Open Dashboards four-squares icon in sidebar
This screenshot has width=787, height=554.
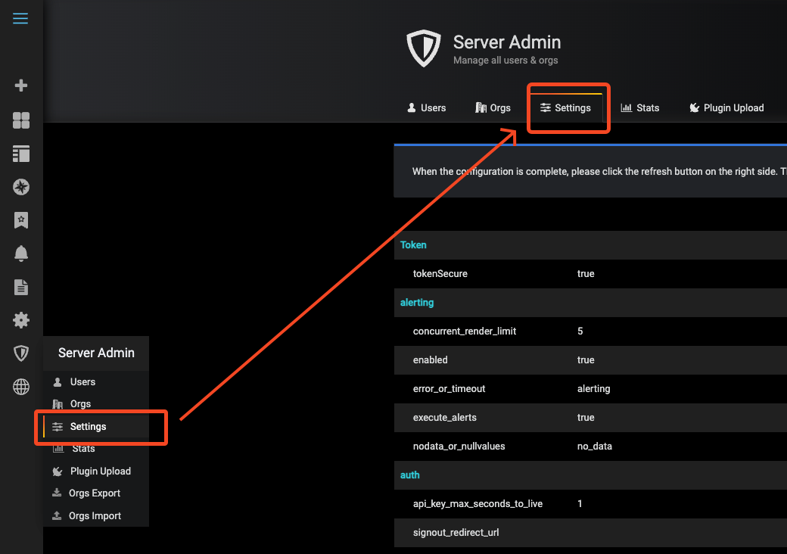tap(21, 120)
